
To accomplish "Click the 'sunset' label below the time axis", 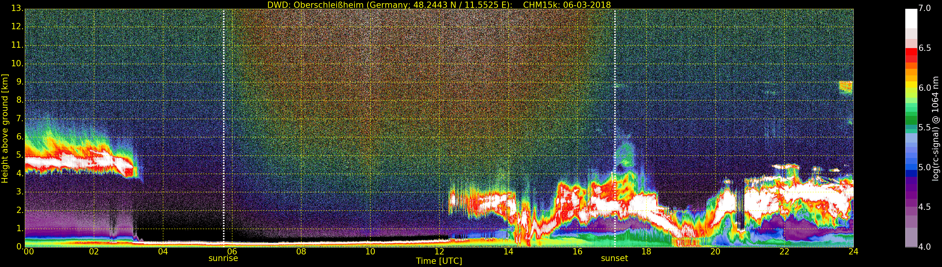I will tap(614, 258).
